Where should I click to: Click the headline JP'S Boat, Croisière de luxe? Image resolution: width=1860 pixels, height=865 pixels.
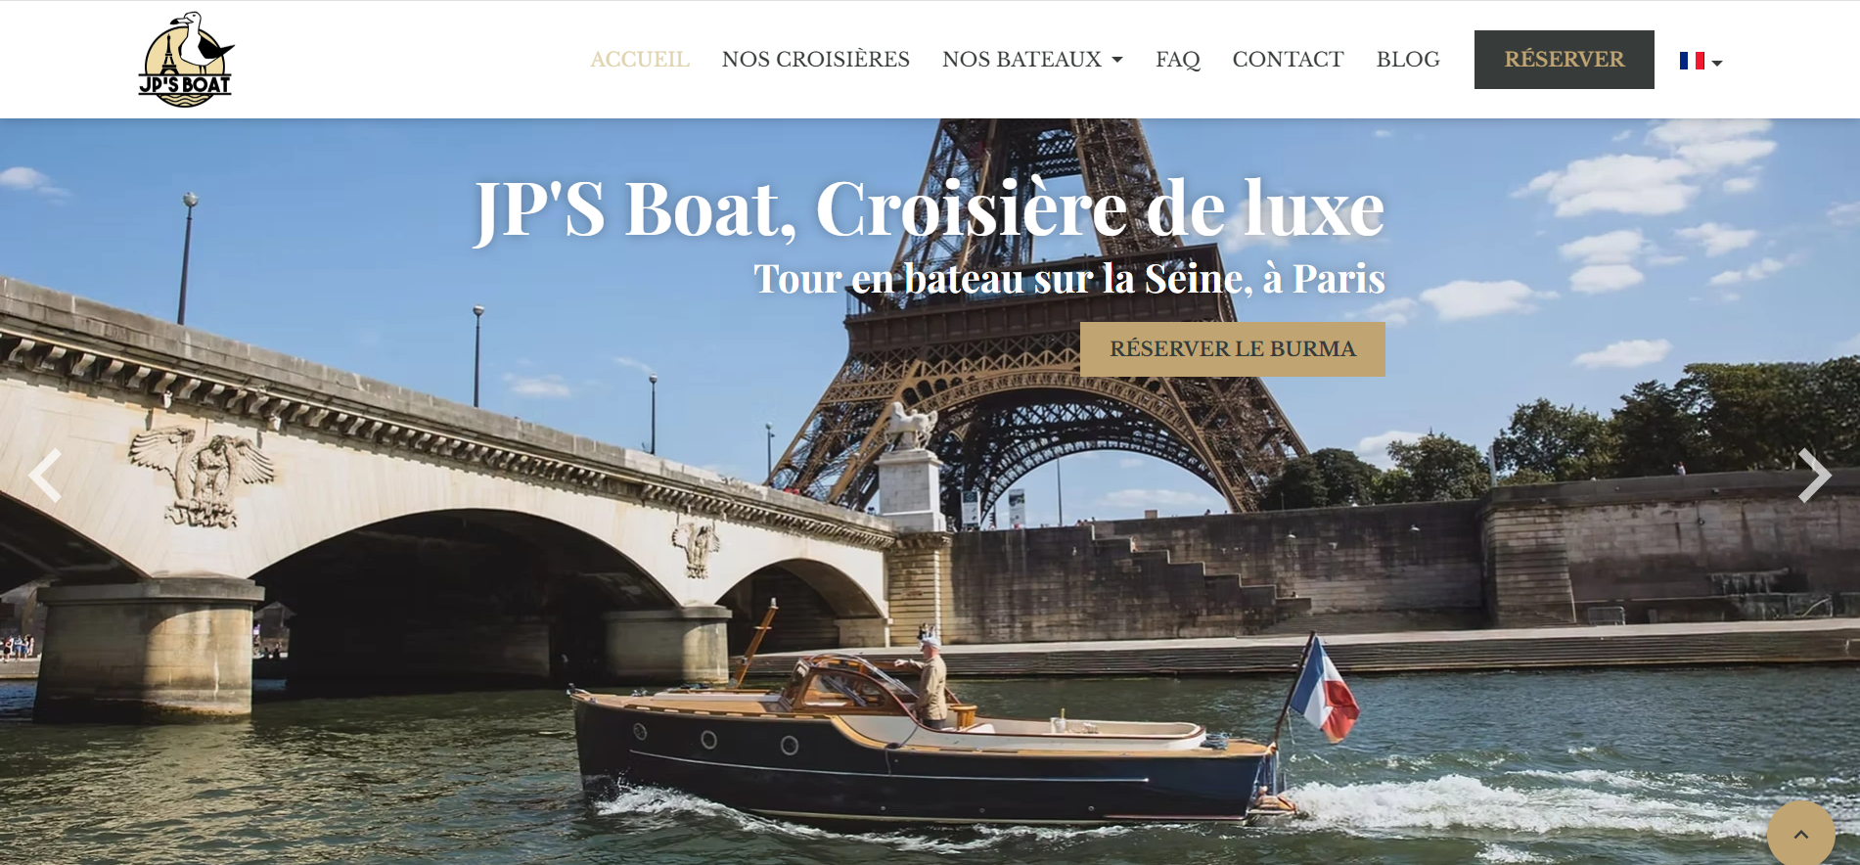click(x=929, y=208)
